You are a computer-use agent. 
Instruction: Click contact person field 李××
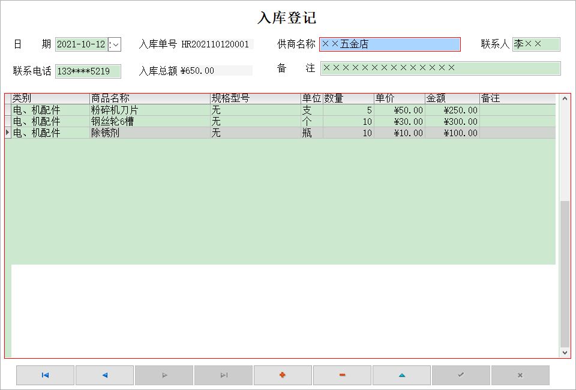[x=536, y=44]
